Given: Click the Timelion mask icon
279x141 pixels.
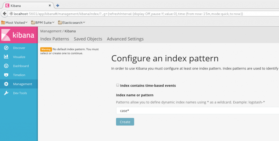Looking at the screenshot, I should pos(6,75).
